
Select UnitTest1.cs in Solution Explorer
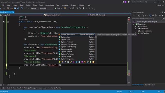tap(144, 33)
